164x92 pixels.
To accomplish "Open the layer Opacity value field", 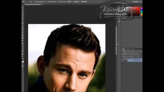I will pyautogui.click(x=141, y=54).
